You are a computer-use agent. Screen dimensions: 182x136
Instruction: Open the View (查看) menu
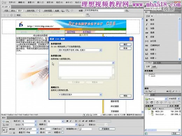[31, 2]
